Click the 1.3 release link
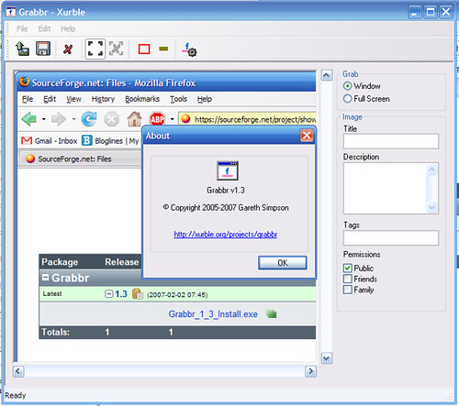The height and width of the screenshot is (406, 459). point(121,294)
